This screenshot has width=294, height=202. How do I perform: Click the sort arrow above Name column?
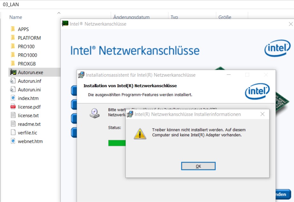[x=59, y=13]
